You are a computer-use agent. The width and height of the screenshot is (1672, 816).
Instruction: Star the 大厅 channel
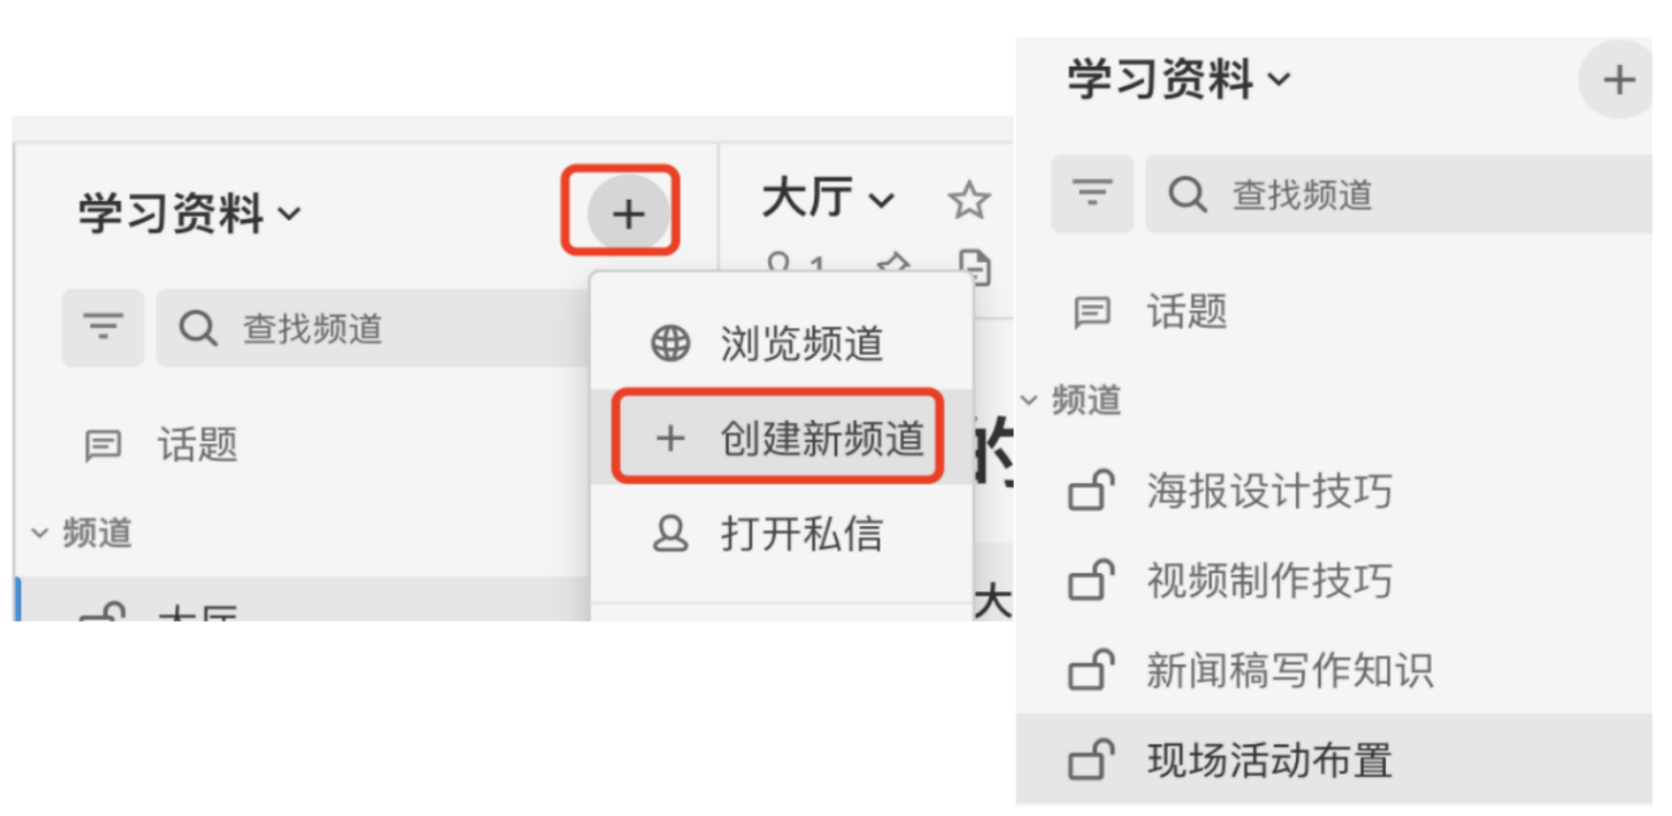pyautogui.click(x=969, y=199)
